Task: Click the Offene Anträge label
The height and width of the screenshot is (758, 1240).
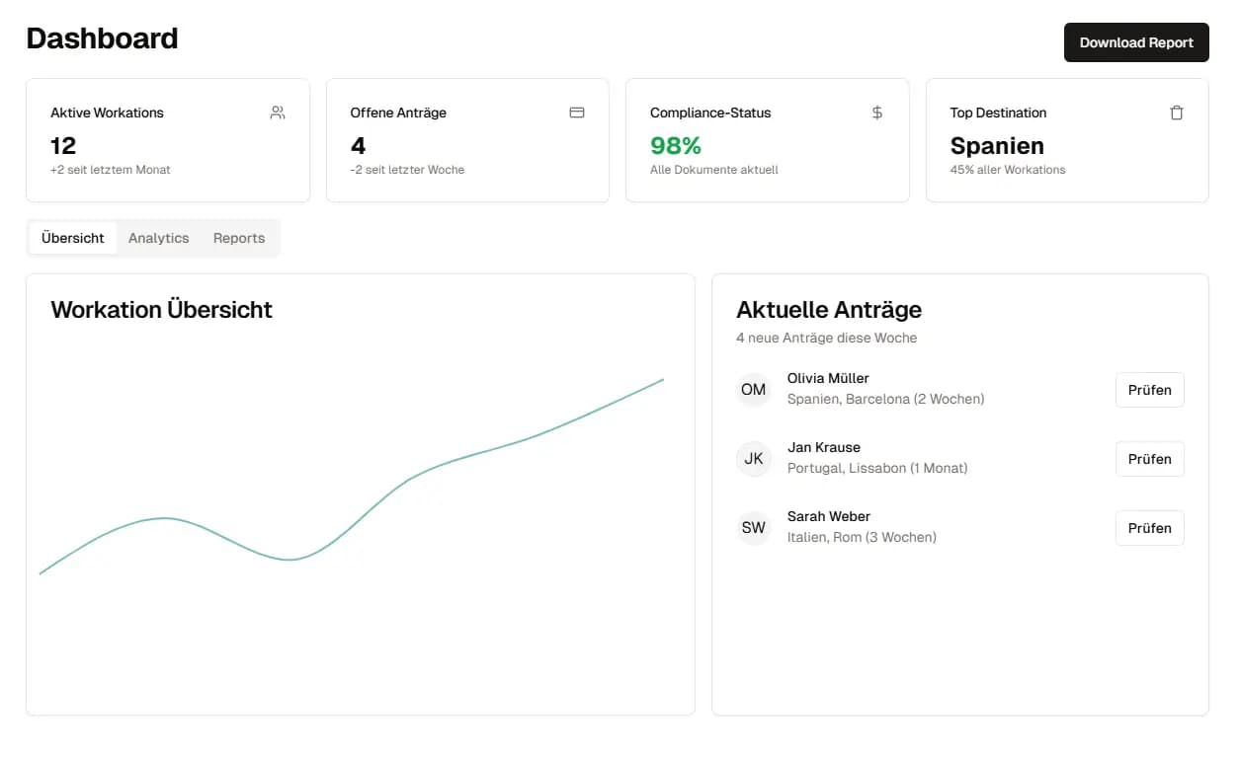Action: [398, 113]
